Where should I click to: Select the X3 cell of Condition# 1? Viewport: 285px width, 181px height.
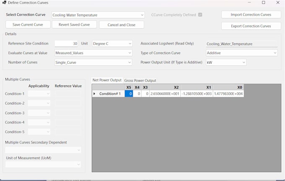point(145,94)
